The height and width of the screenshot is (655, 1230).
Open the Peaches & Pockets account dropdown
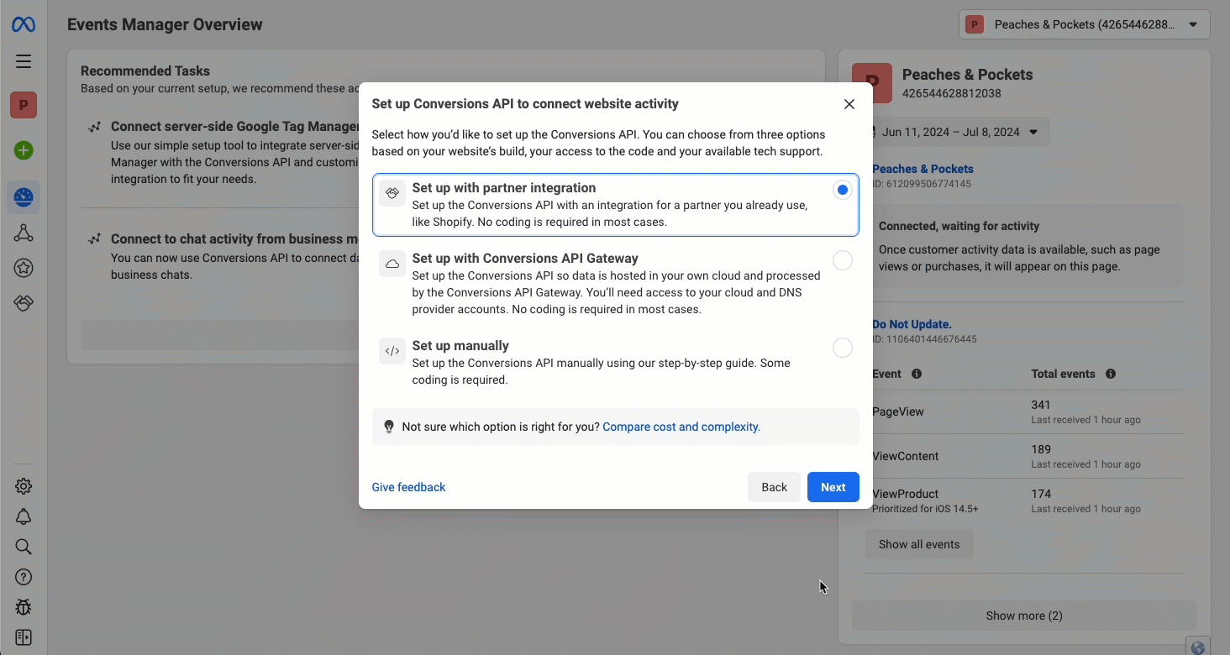click(x=1085, y=24)
